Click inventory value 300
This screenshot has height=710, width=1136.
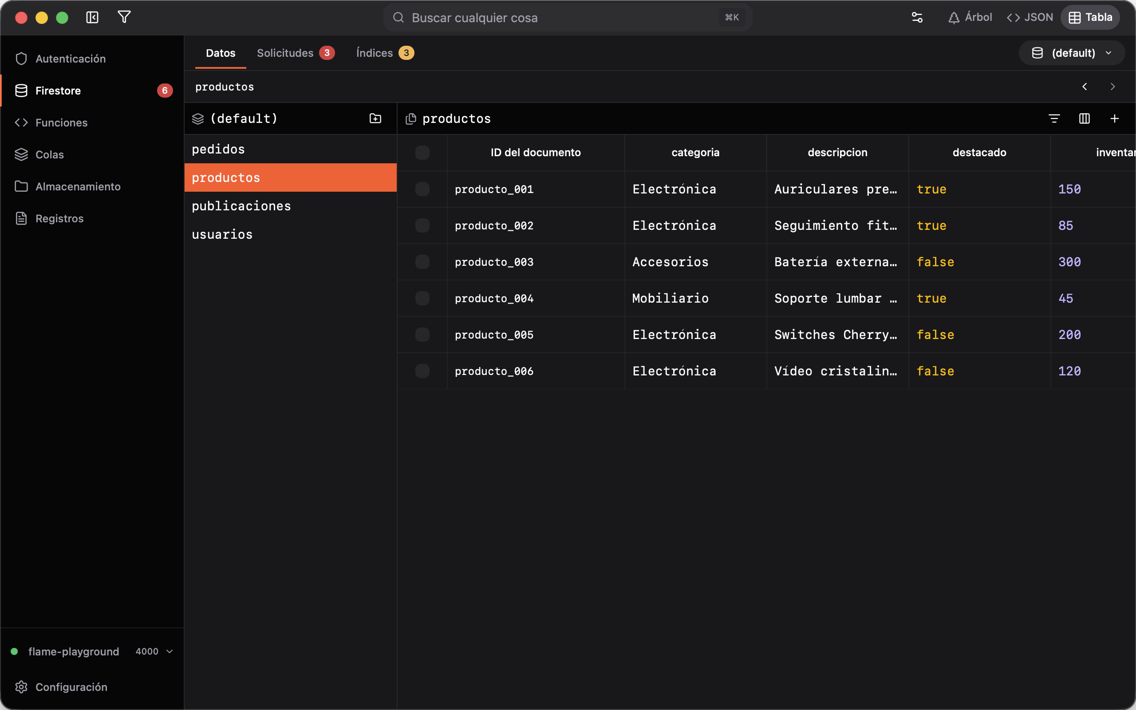pos(1069,262)
